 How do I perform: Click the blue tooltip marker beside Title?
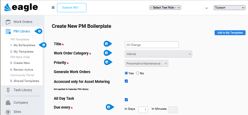108,44
